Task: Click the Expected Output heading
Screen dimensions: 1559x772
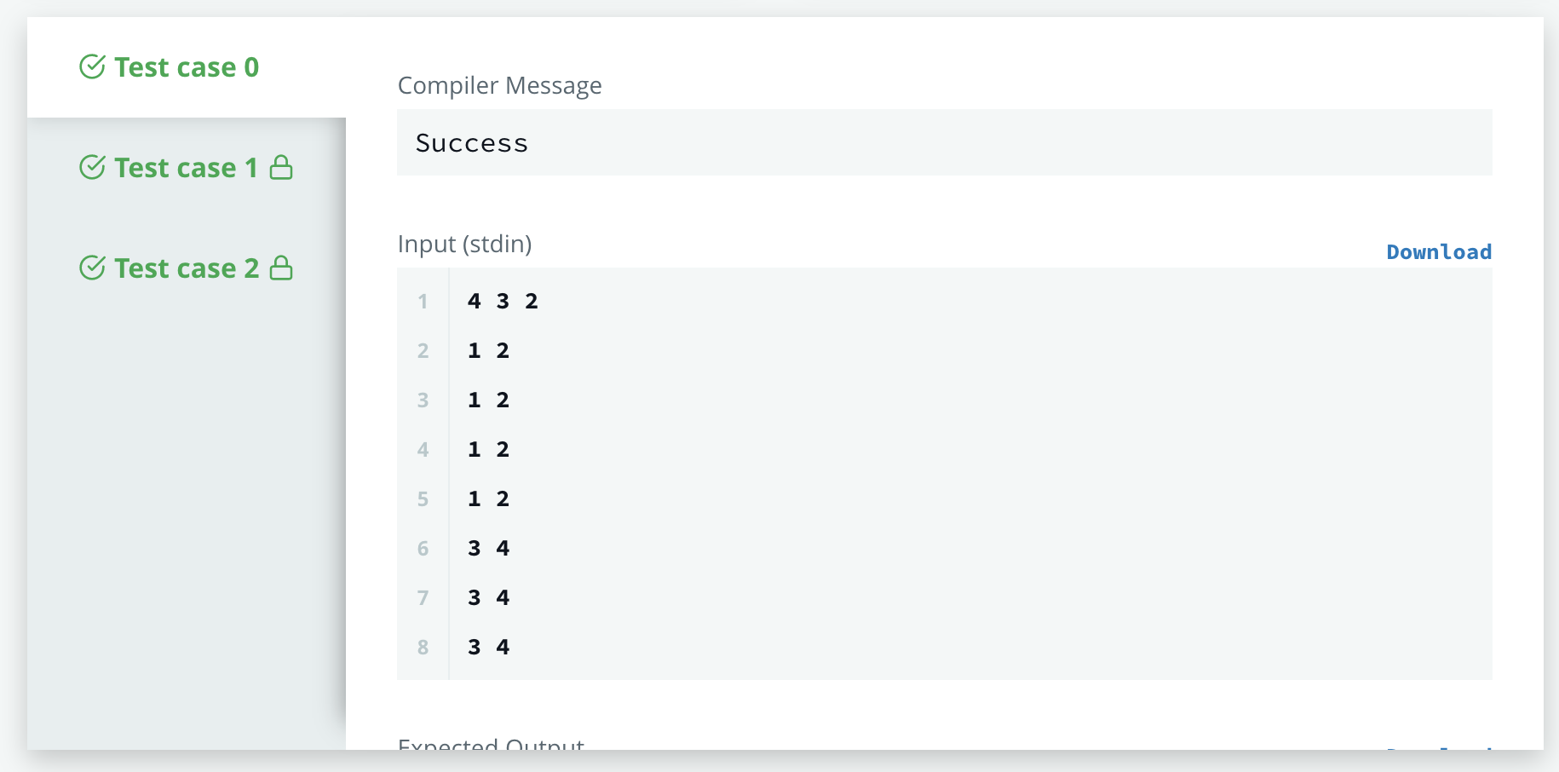Action: pos(491,746)
